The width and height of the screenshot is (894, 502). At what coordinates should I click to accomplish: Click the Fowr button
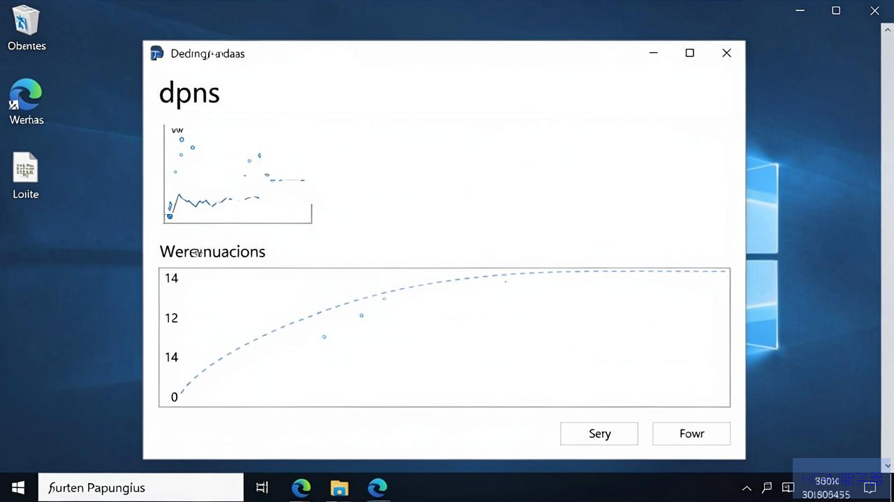coord(691,434)
